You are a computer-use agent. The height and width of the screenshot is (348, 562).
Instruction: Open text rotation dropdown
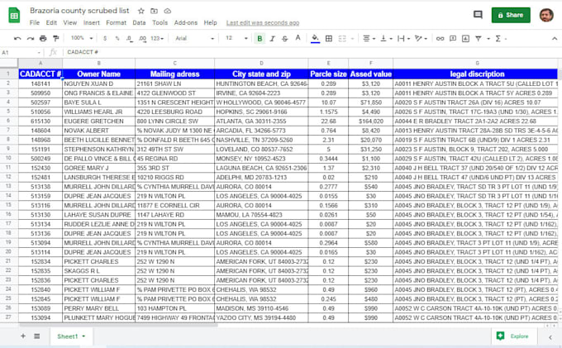[x=421, y=38]
